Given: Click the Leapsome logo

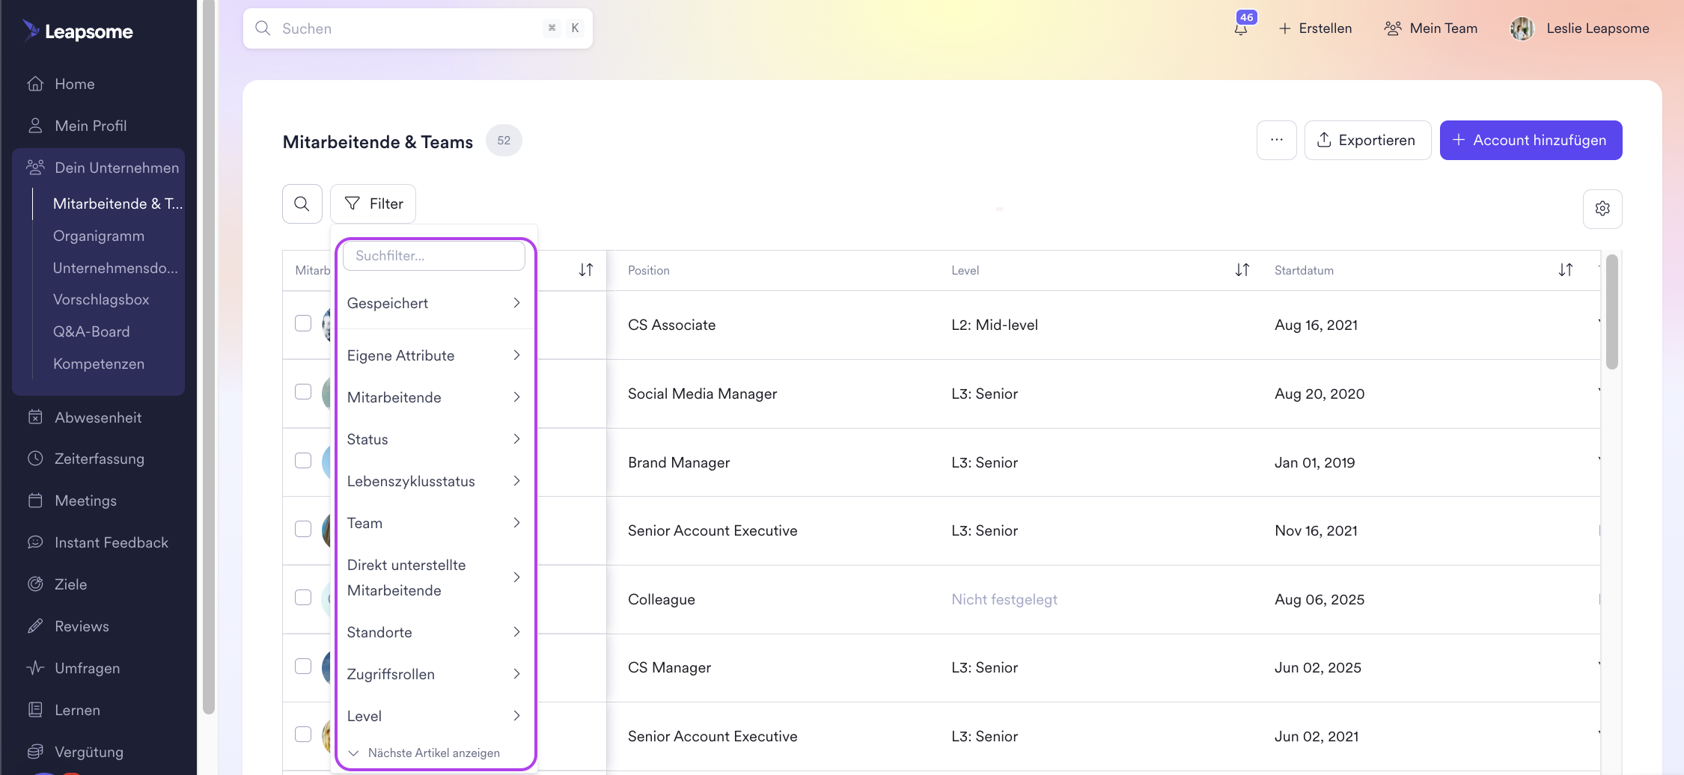Looking at the screenshot, I should coord(78,31).
